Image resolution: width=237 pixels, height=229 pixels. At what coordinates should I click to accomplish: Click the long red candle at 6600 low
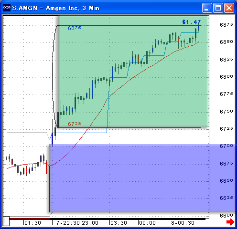coord(49,192)
